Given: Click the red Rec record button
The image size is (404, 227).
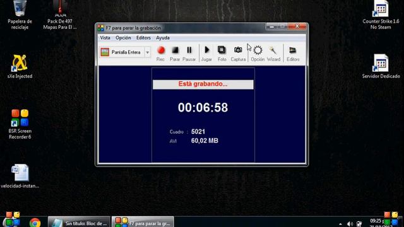Looking at the screenshot, I should click(161, 54).
